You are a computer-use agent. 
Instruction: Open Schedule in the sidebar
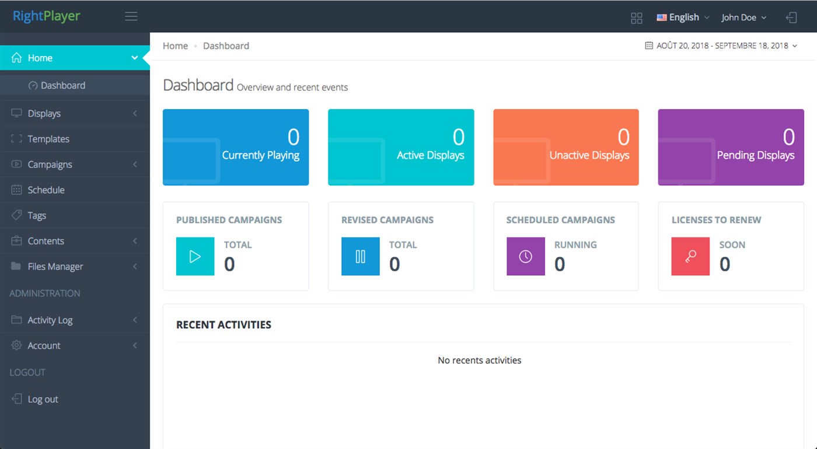click(x=75, y=190)
